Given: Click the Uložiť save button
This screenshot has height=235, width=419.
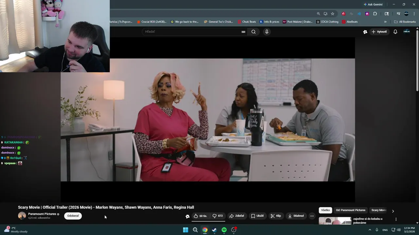Looking at the screenshot, I should coord(257,216).
